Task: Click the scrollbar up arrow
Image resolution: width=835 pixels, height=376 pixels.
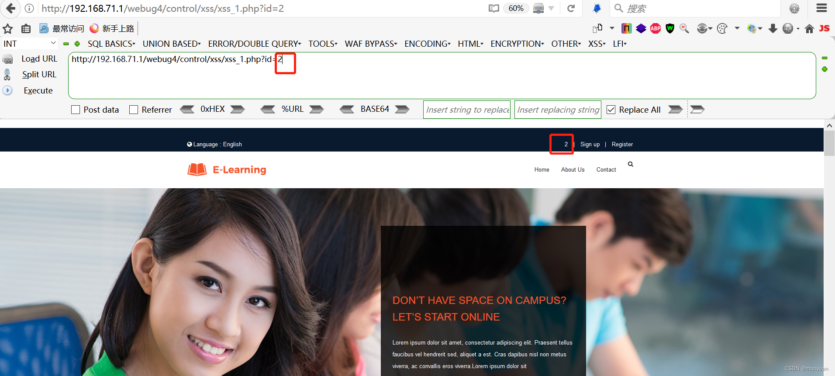Action: click(x=829, y=125)
